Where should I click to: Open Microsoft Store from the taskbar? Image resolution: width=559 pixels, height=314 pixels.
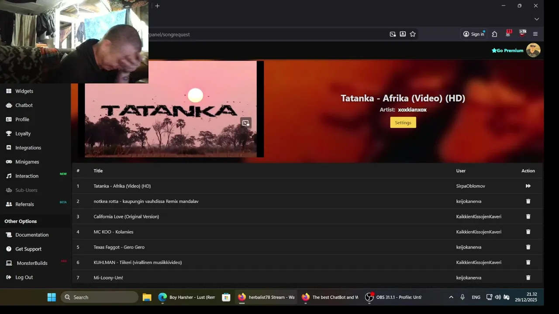pyautogui.click(x=226, y=297)
